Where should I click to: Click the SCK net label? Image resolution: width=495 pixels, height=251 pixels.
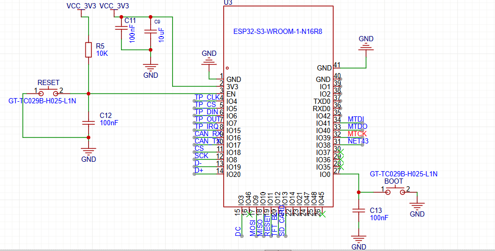coord(201,156)
